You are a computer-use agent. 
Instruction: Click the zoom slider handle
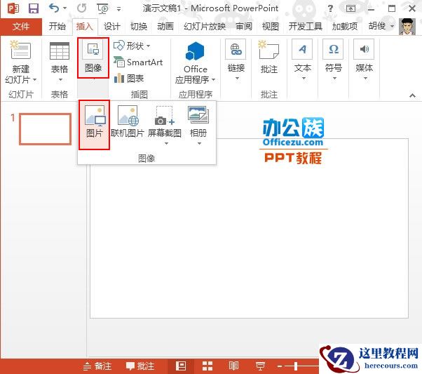(x=296, y=366)
